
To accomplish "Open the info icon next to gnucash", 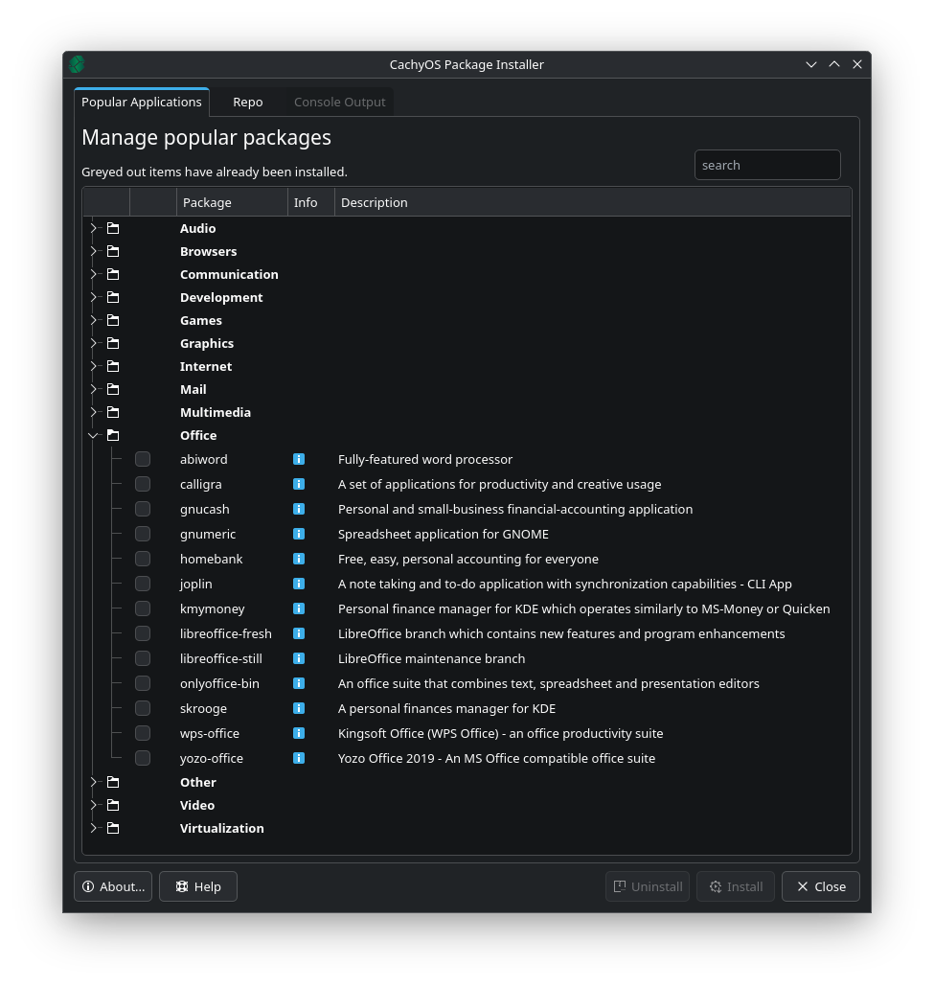I will [299, 509].
